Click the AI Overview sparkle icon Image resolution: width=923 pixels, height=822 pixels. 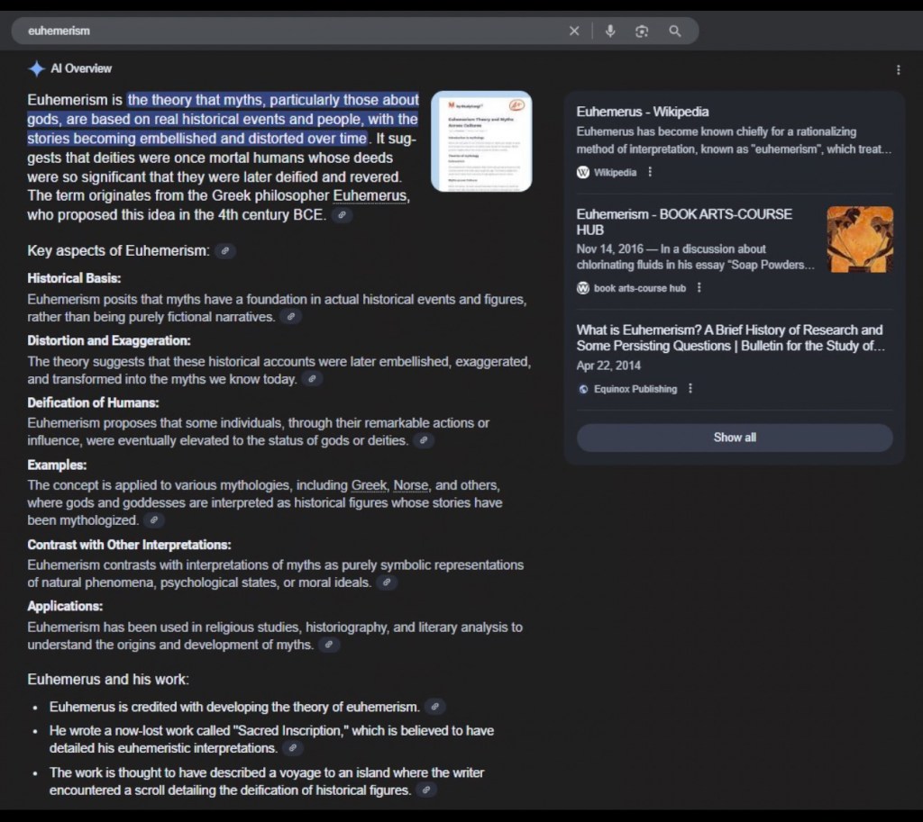(x=36, y=68)
